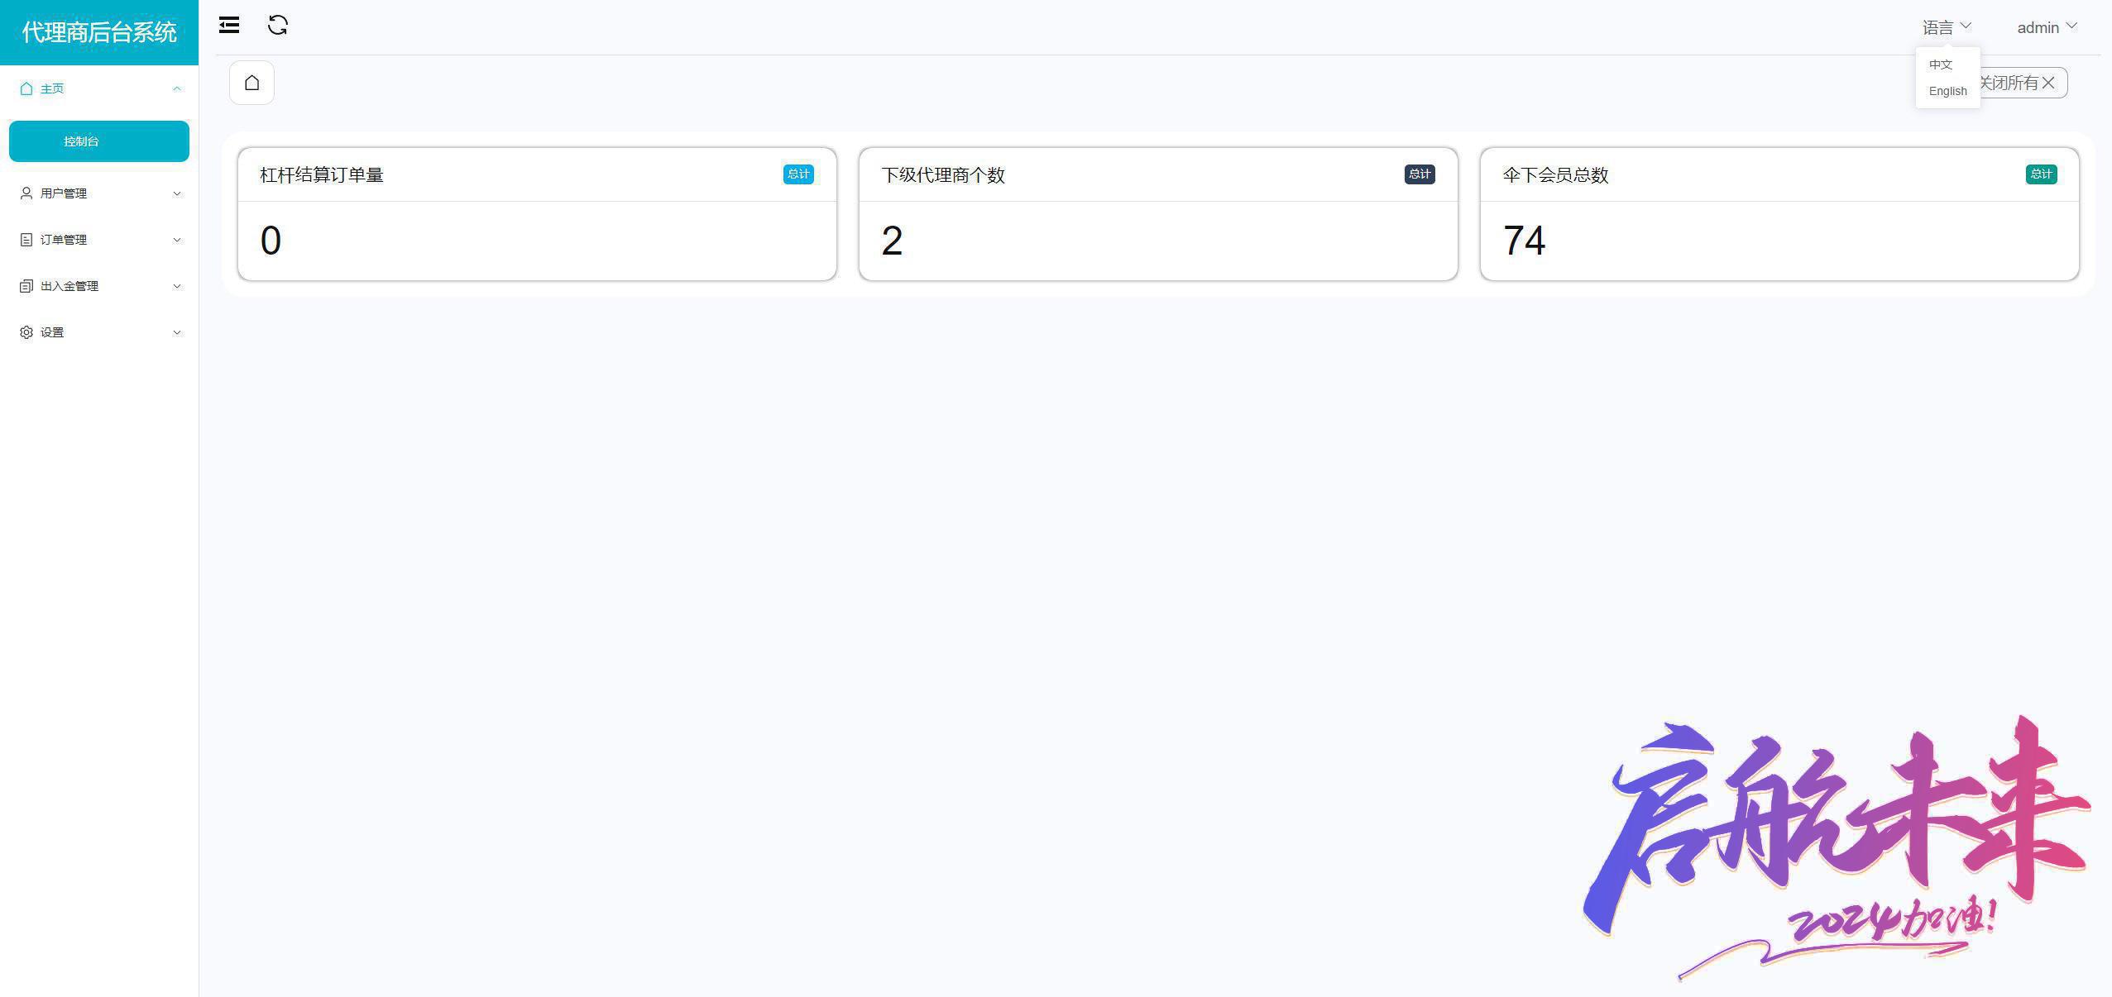Screen dimensions: 2112x997
Task: Open the admin account dropdown
Action: 2047,27
